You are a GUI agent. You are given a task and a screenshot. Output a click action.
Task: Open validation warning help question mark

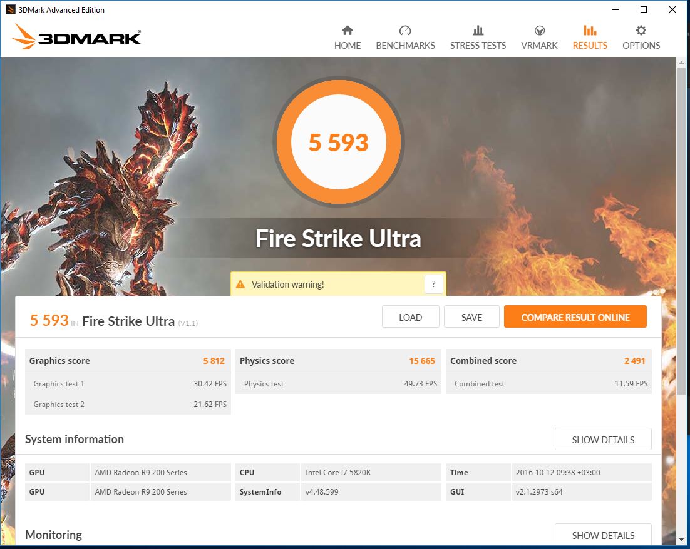pos(433,285)
